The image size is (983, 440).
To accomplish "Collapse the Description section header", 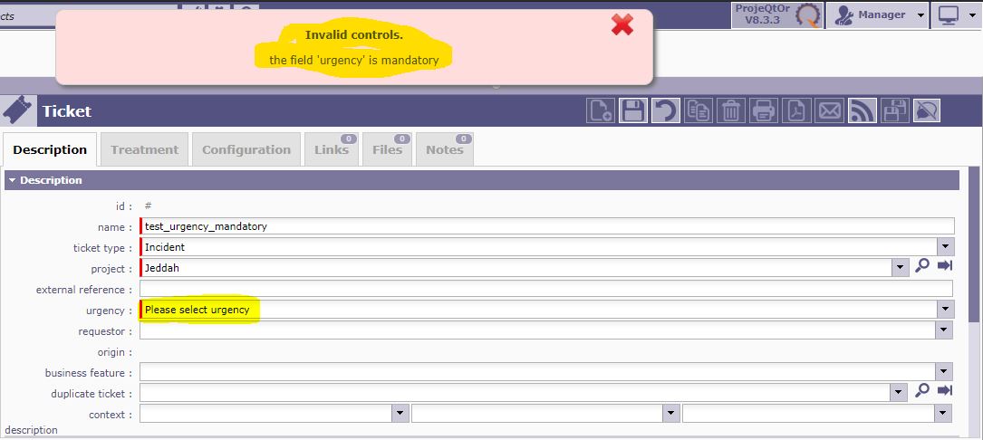I will tap(481, 180).
